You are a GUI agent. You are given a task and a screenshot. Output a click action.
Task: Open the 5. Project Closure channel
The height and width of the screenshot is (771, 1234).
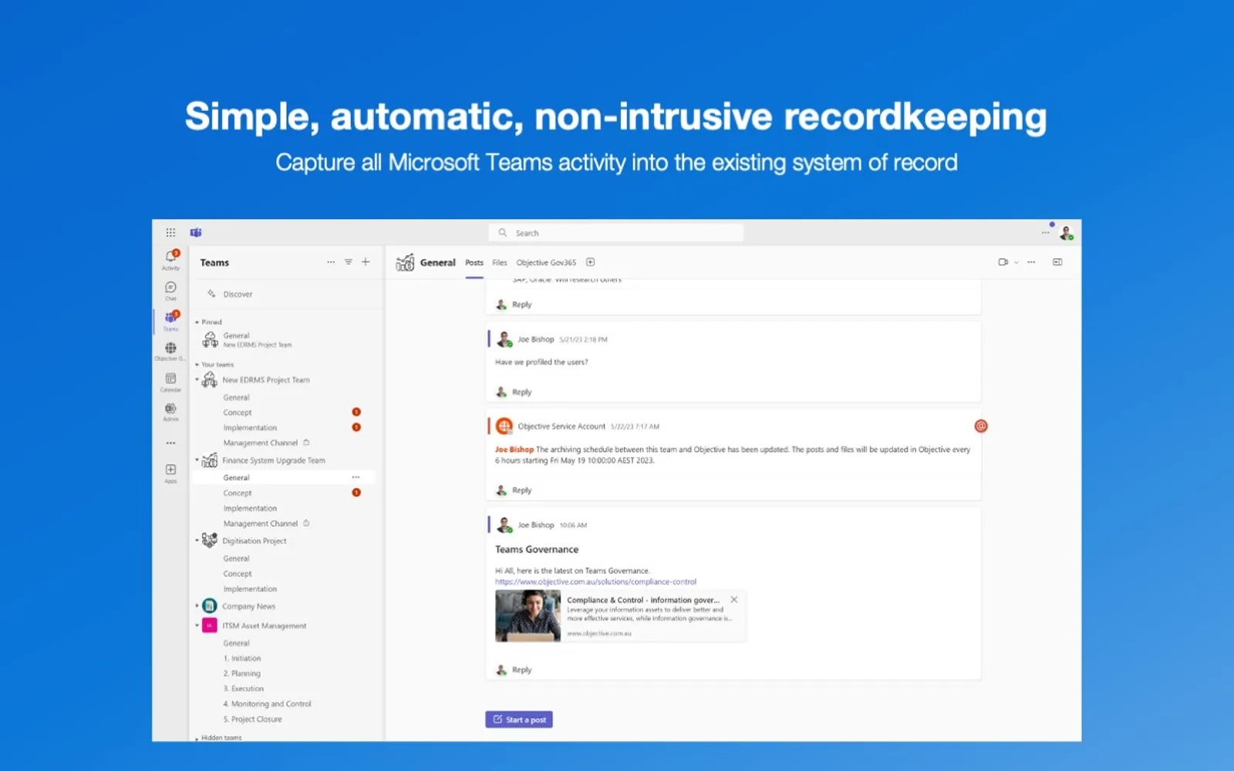(252, 719)
